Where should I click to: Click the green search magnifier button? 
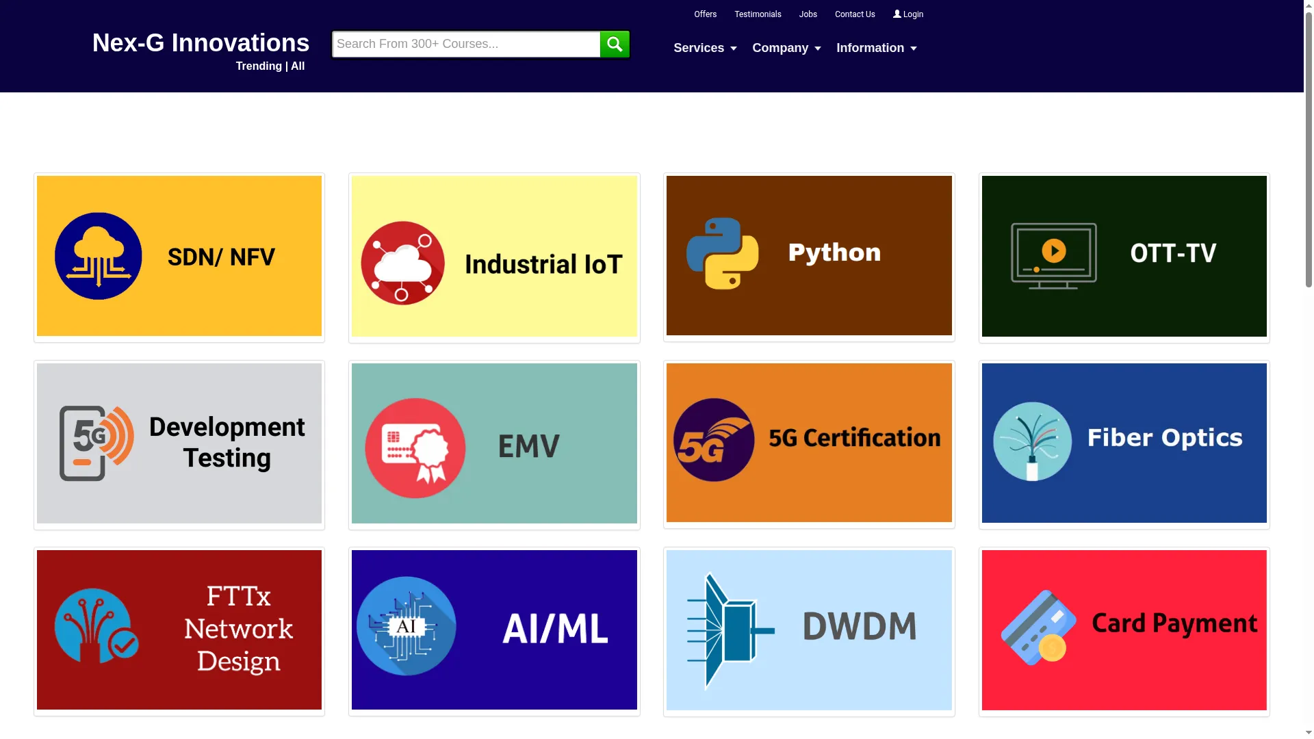(x=615, y=44)
